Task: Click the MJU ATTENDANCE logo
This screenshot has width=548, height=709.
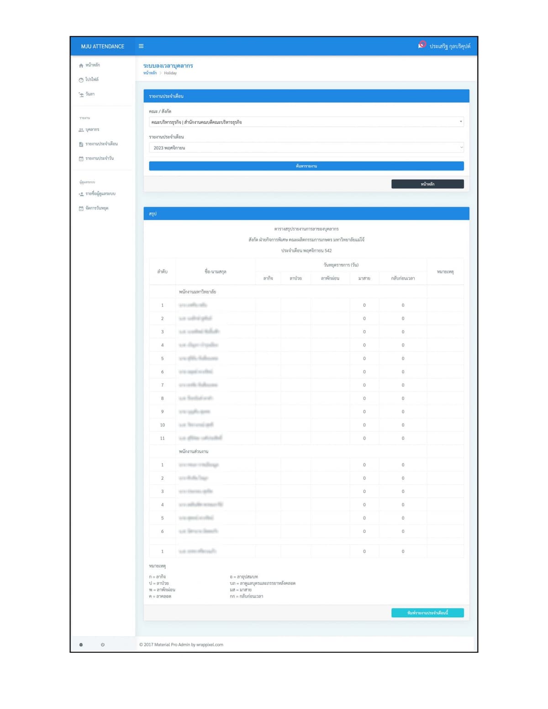Action: pos(103,47)
